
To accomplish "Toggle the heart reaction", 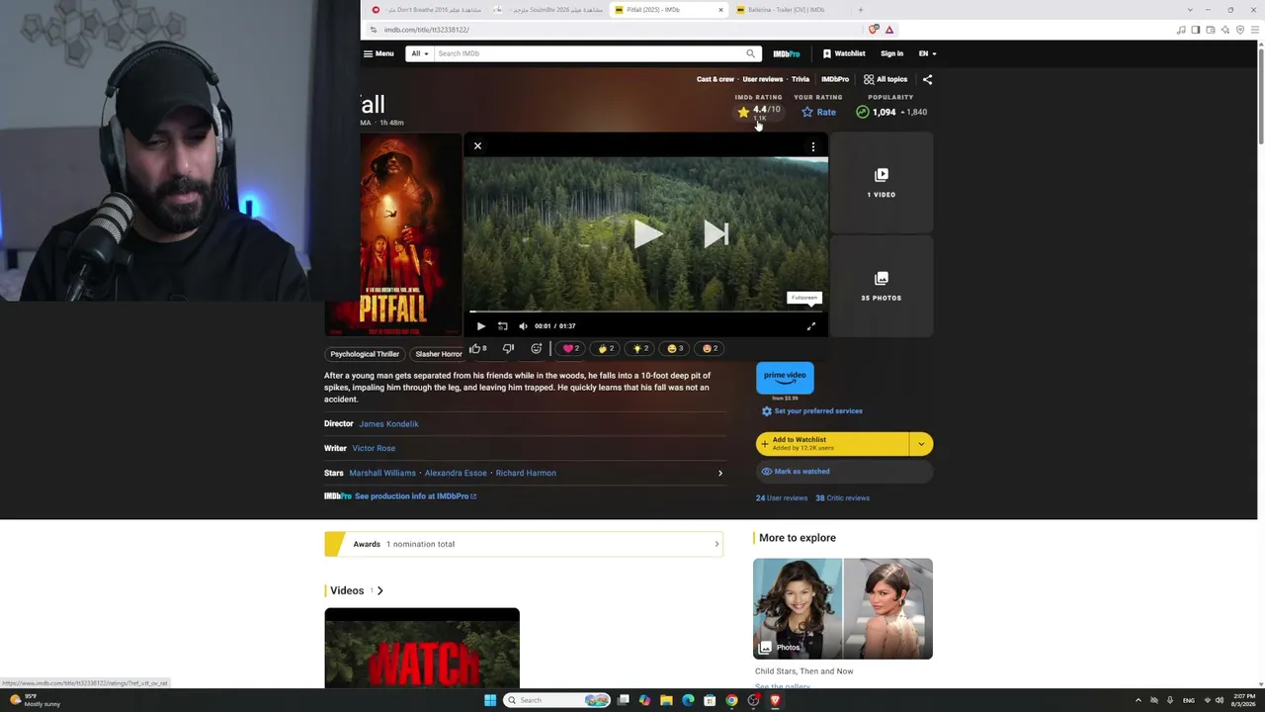I will (571, 348).
